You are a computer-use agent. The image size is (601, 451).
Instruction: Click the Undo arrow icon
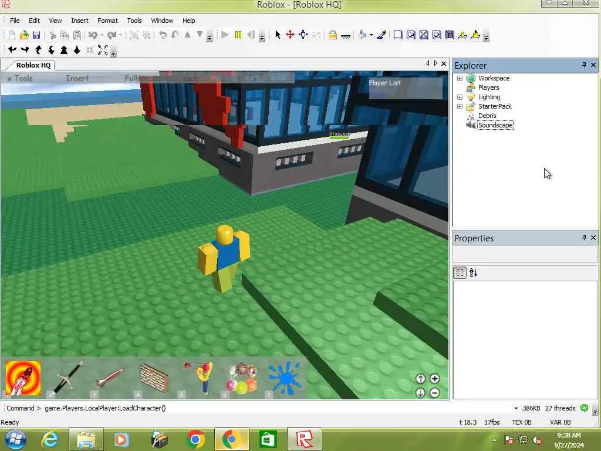(x=93, y=35)
